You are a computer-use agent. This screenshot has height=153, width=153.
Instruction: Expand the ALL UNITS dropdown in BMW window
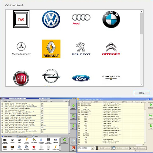coord(93,148)
